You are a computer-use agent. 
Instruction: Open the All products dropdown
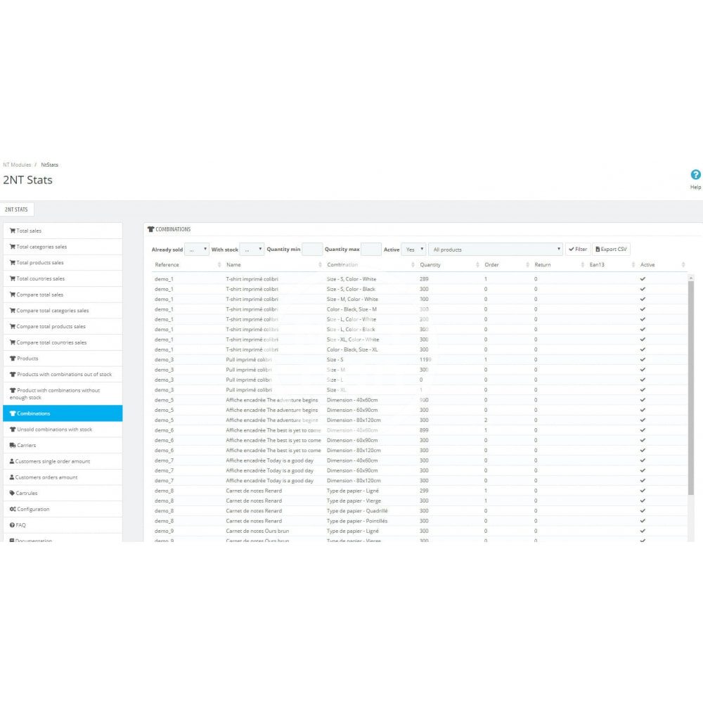pyautogui.click(x=496, y=250)
